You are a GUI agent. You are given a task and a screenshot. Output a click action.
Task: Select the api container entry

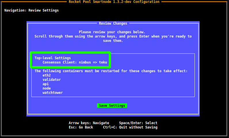(45, 84)
